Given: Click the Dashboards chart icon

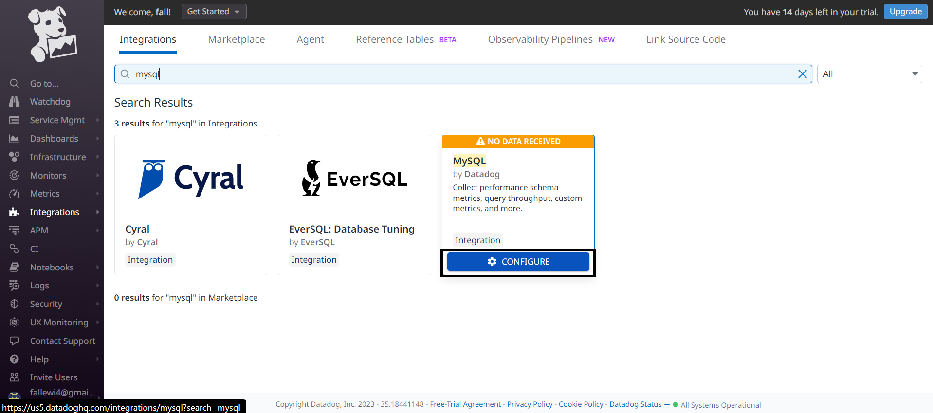Looking at the screenshot, I should coord(15,139).
